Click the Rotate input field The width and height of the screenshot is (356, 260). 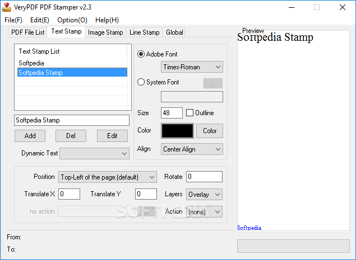pyautogui.click(x=204, y=177)
